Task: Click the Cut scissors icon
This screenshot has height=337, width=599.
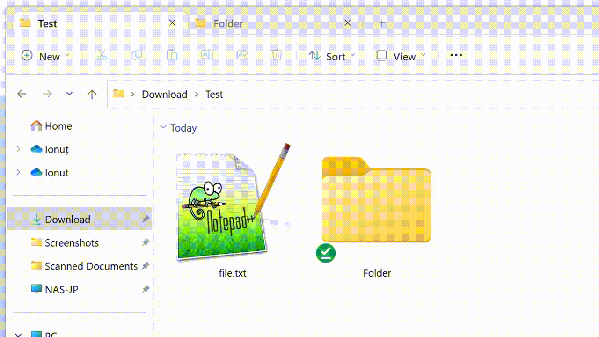Action: point(102,55)
